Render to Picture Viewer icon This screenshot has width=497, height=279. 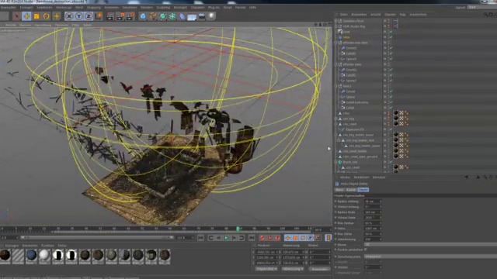[120, 16]
